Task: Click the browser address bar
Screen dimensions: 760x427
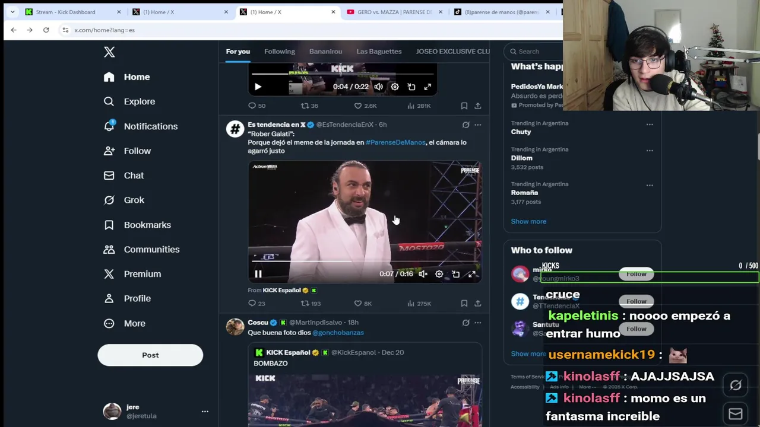Action: pyautogui.click(x=309, y=30)
